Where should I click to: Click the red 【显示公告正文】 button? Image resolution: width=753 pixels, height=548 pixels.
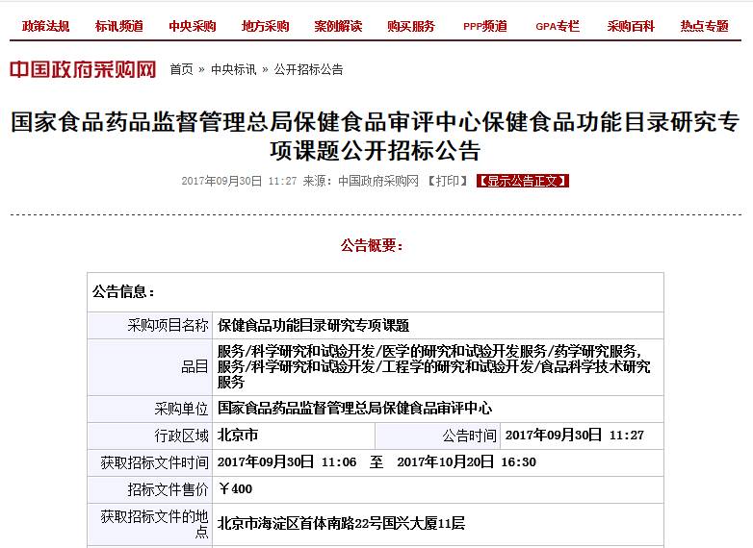(x=523, y=181)
